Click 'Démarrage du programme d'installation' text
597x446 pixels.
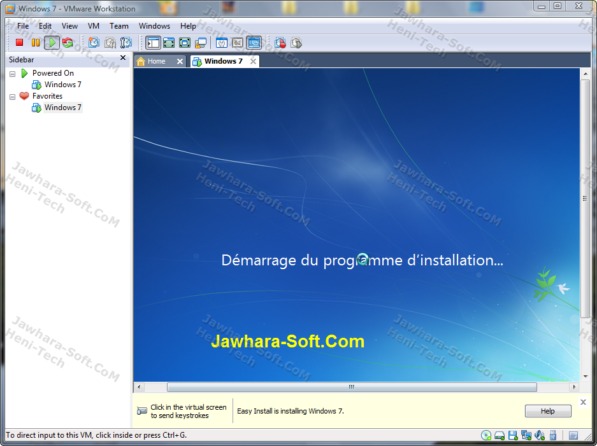(x=362, y=260)
